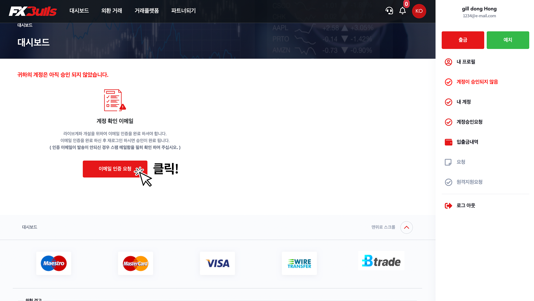Open the 파트너되기 menu
This screenshot has height=301, width=534.
[183, 11]
